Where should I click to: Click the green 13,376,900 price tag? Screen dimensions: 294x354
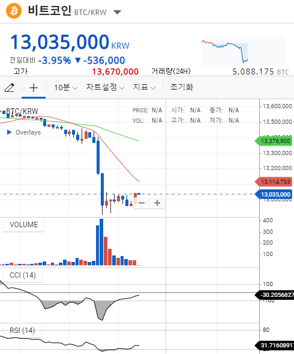point(274,141)
